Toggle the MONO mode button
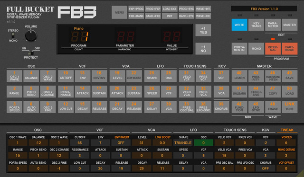The height and width of the screenshot is (177, 304). (256, 49)
